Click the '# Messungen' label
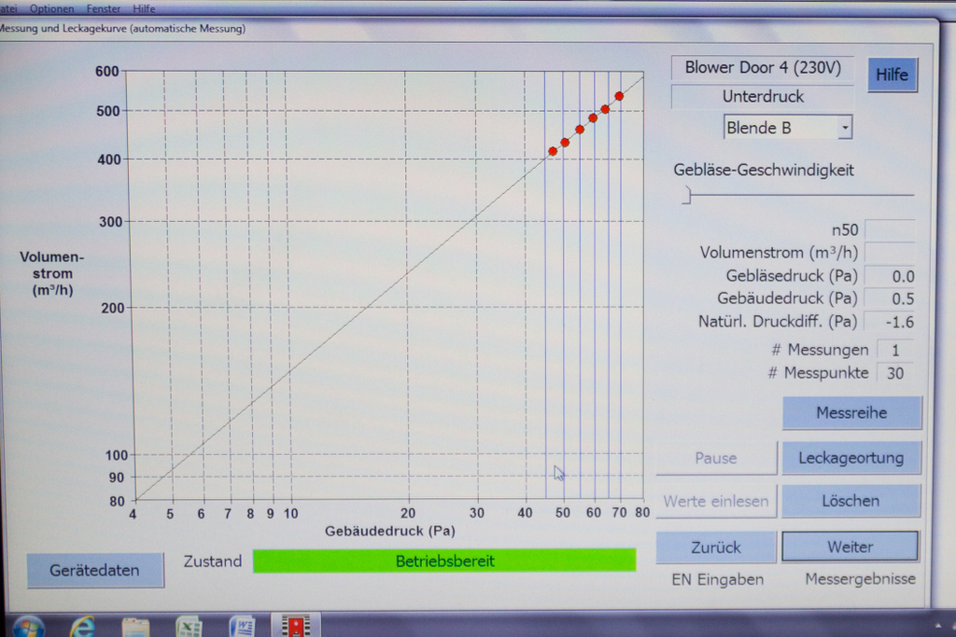This screenshot has height=637, width=956. [820, 350]
